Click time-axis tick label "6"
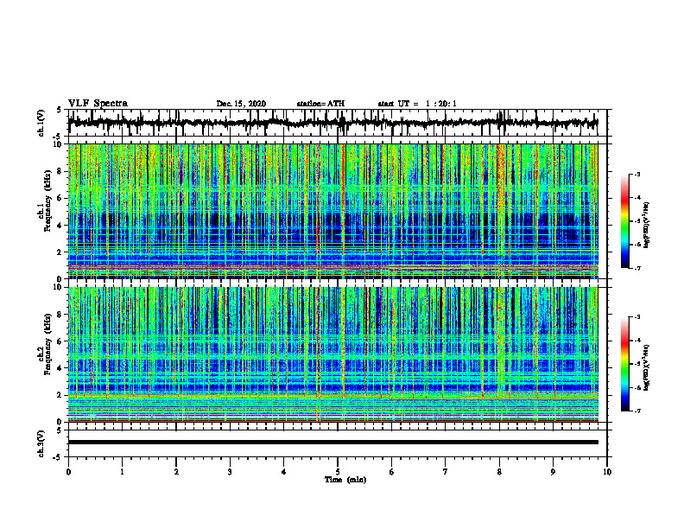This screenshot has height=529, width=684. pyautogui.click(x=392, y=472)
